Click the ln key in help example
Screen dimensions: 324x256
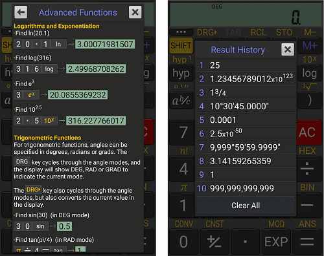tap(58, 44)
